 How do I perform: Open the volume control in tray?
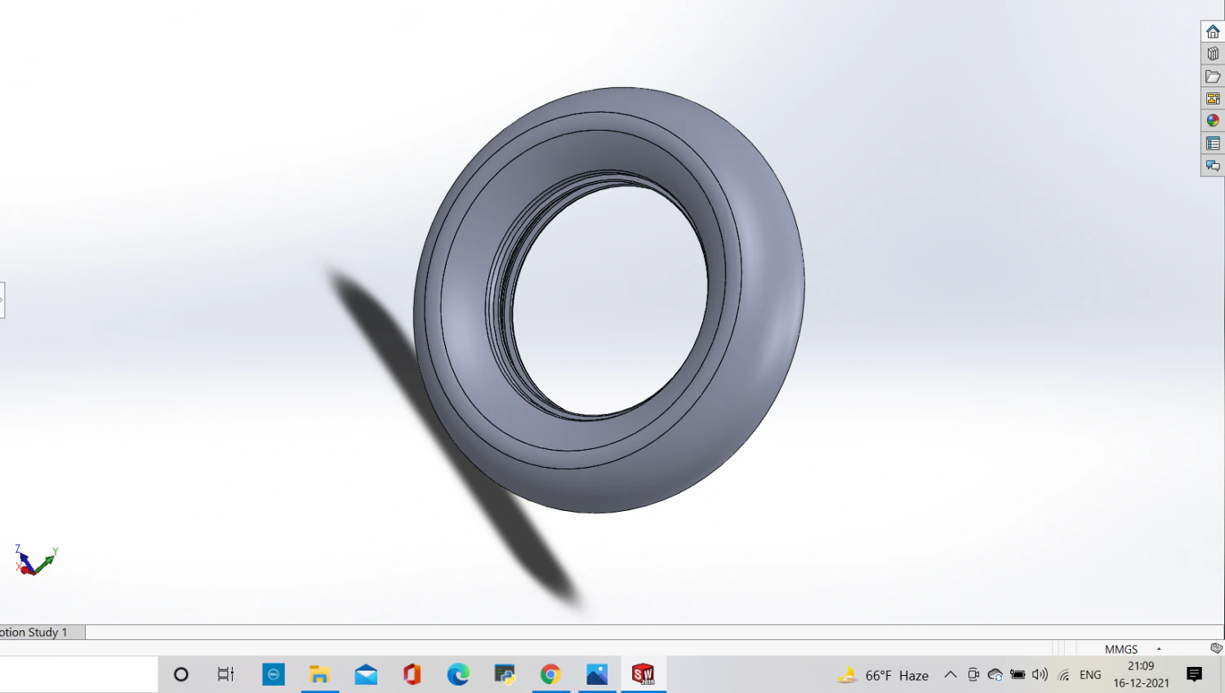1040,675
